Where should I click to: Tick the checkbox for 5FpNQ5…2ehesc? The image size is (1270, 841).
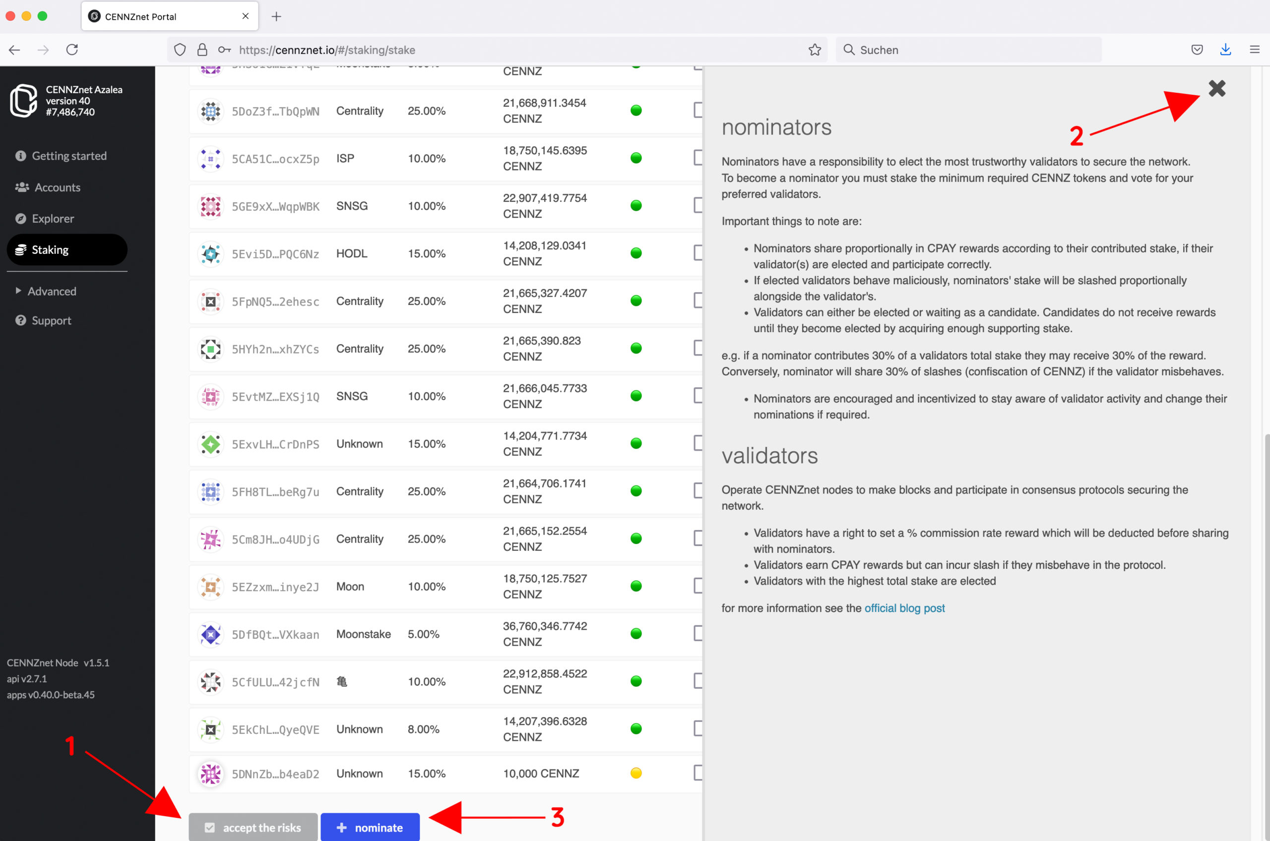pyautogui.click(x=698, y=300)
